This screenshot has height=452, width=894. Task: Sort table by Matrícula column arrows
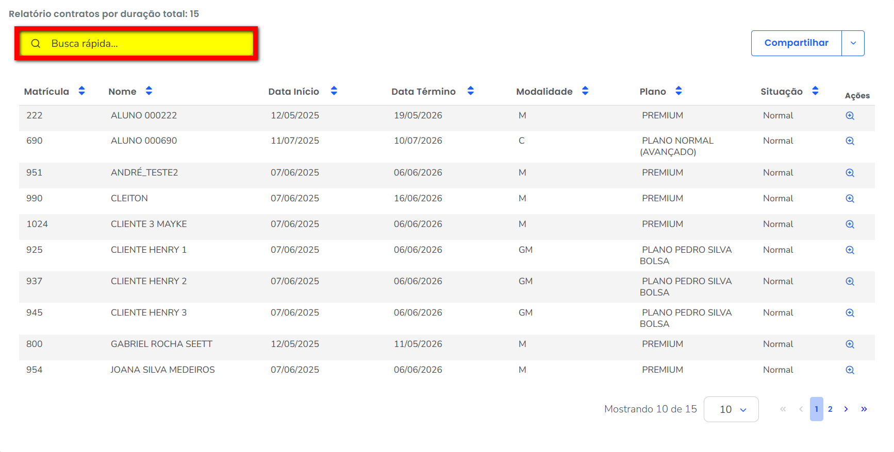click(x=81, y=91)
